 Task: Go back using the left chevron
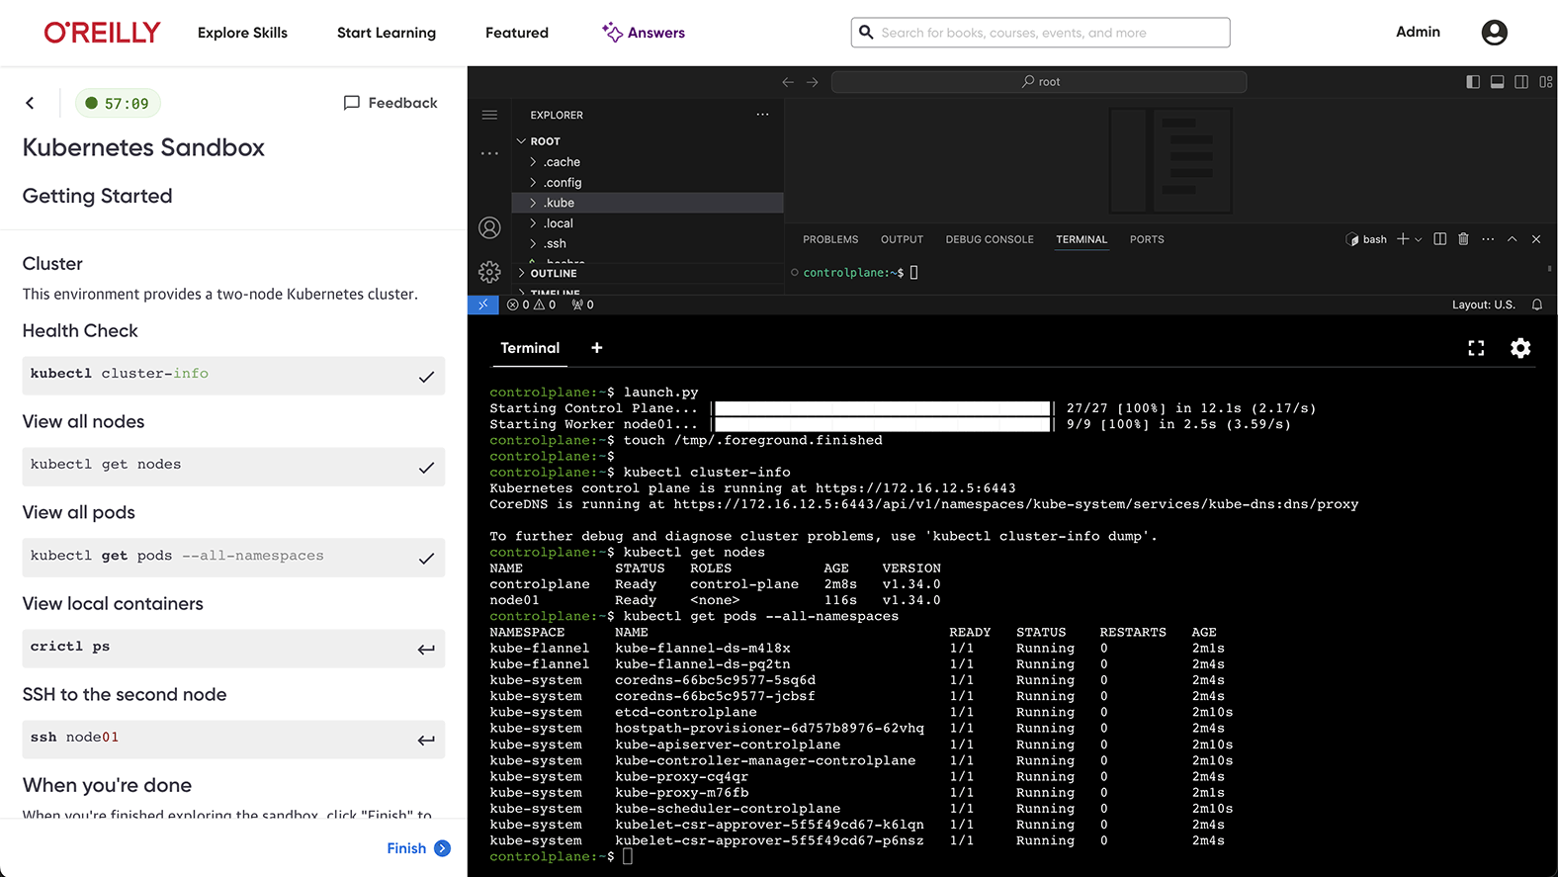tap(30, 103)
